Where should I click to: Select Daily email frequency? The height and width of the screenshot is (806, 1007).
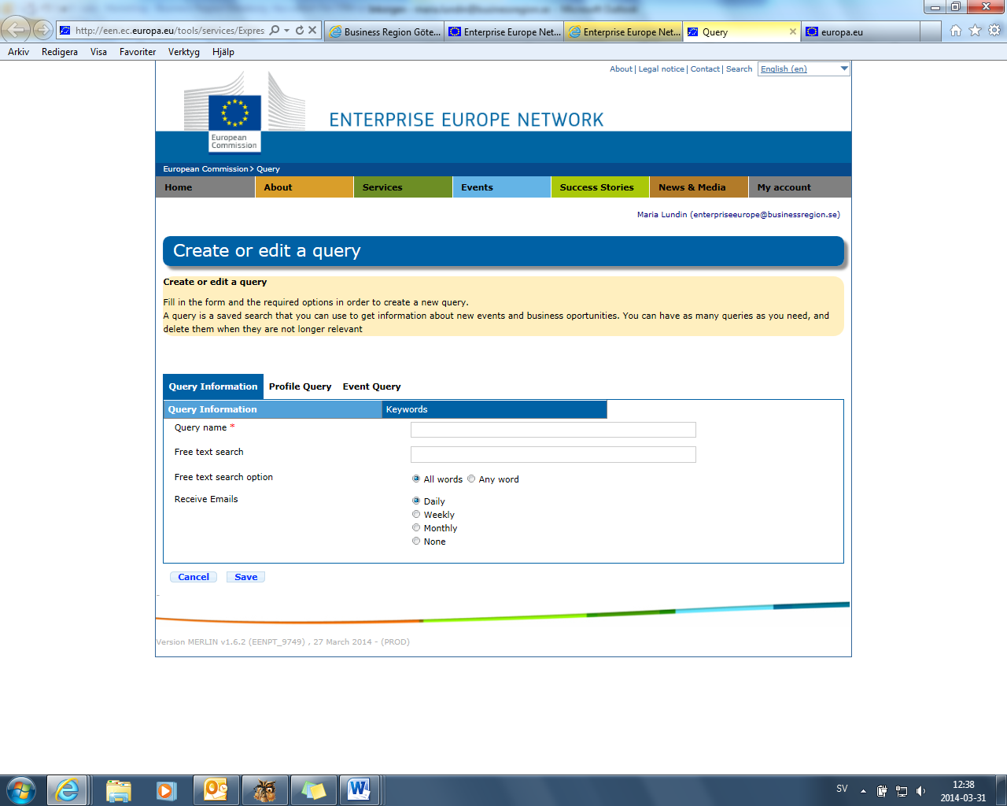click(x=416, y=501)
